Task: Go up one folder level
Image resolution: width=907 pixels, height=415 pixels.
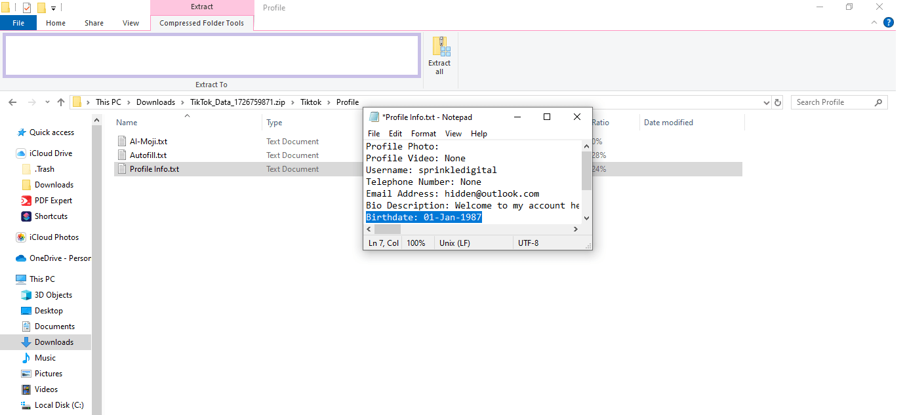Action: pos(61,102)
